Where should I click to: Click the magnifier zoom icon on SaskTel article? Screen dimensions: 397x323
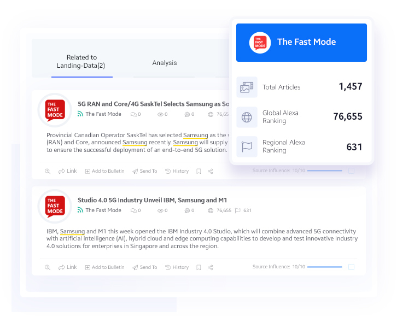48,171
